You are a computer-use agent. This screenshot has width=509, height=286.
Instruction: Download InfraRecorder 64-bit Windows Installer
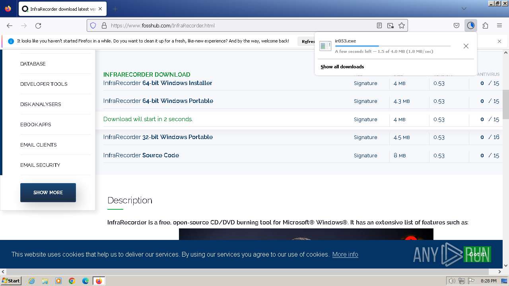[158, 83]
